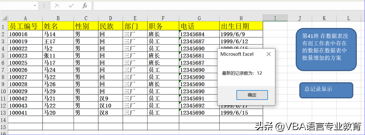
Task: Click header cell 员工编号
Action: tap(25, 26)
